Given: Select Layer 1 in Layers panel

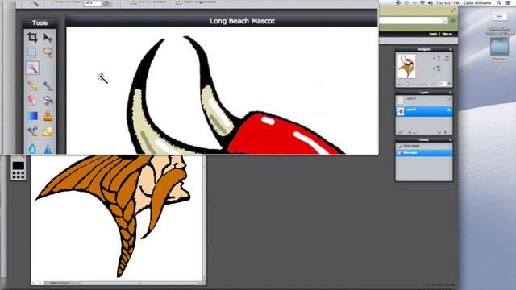Looking at the screenshot, I should (x=424, y=100).
